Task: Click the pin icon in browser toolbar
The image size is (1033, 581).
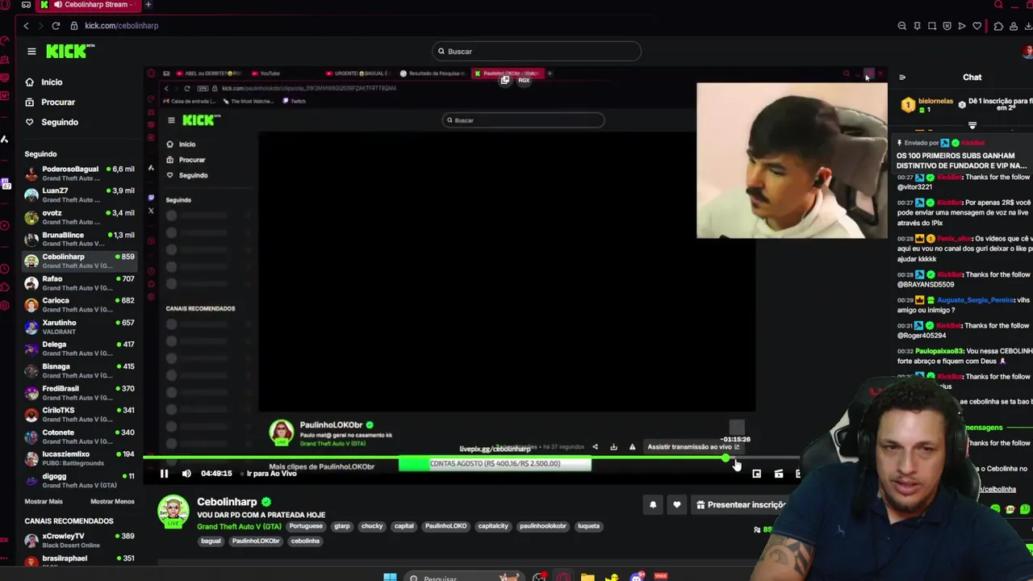Action: click(x=917, y=26)
